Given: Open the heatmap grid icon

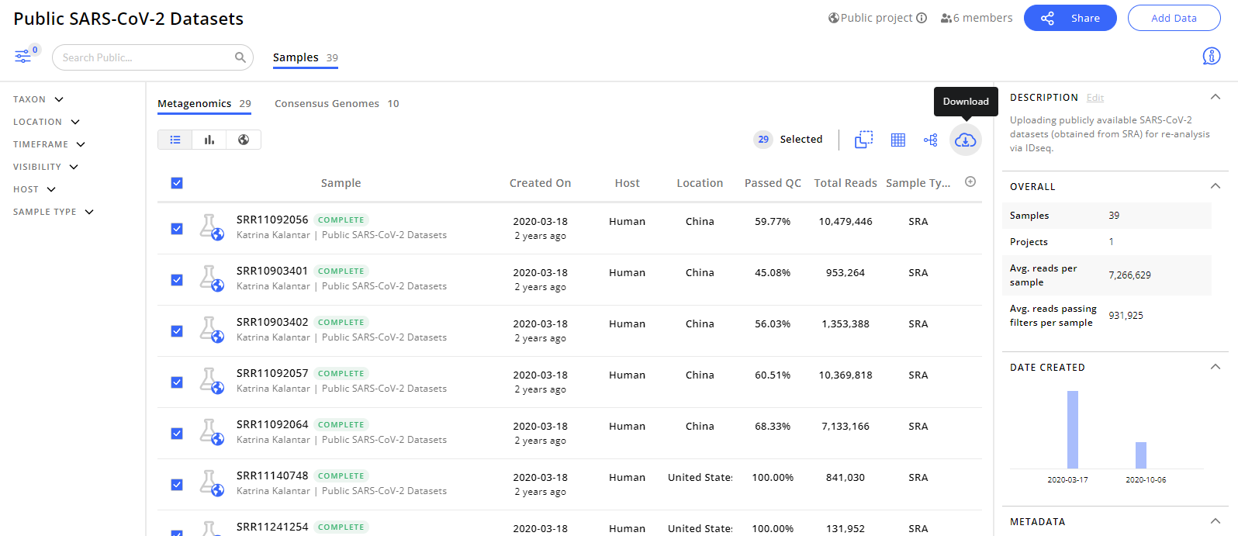Looking at the screenshot, I should 898,140.
